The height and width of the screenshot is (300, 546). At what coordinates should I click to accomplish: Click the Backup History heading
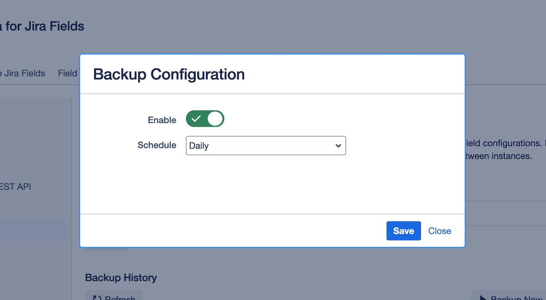[x=121, y=278]
